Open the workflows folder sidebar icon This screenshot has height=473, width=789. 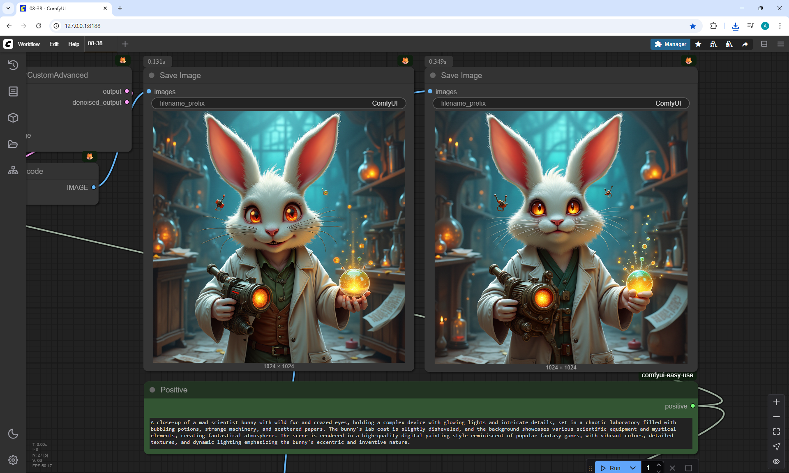coord(13,144)
